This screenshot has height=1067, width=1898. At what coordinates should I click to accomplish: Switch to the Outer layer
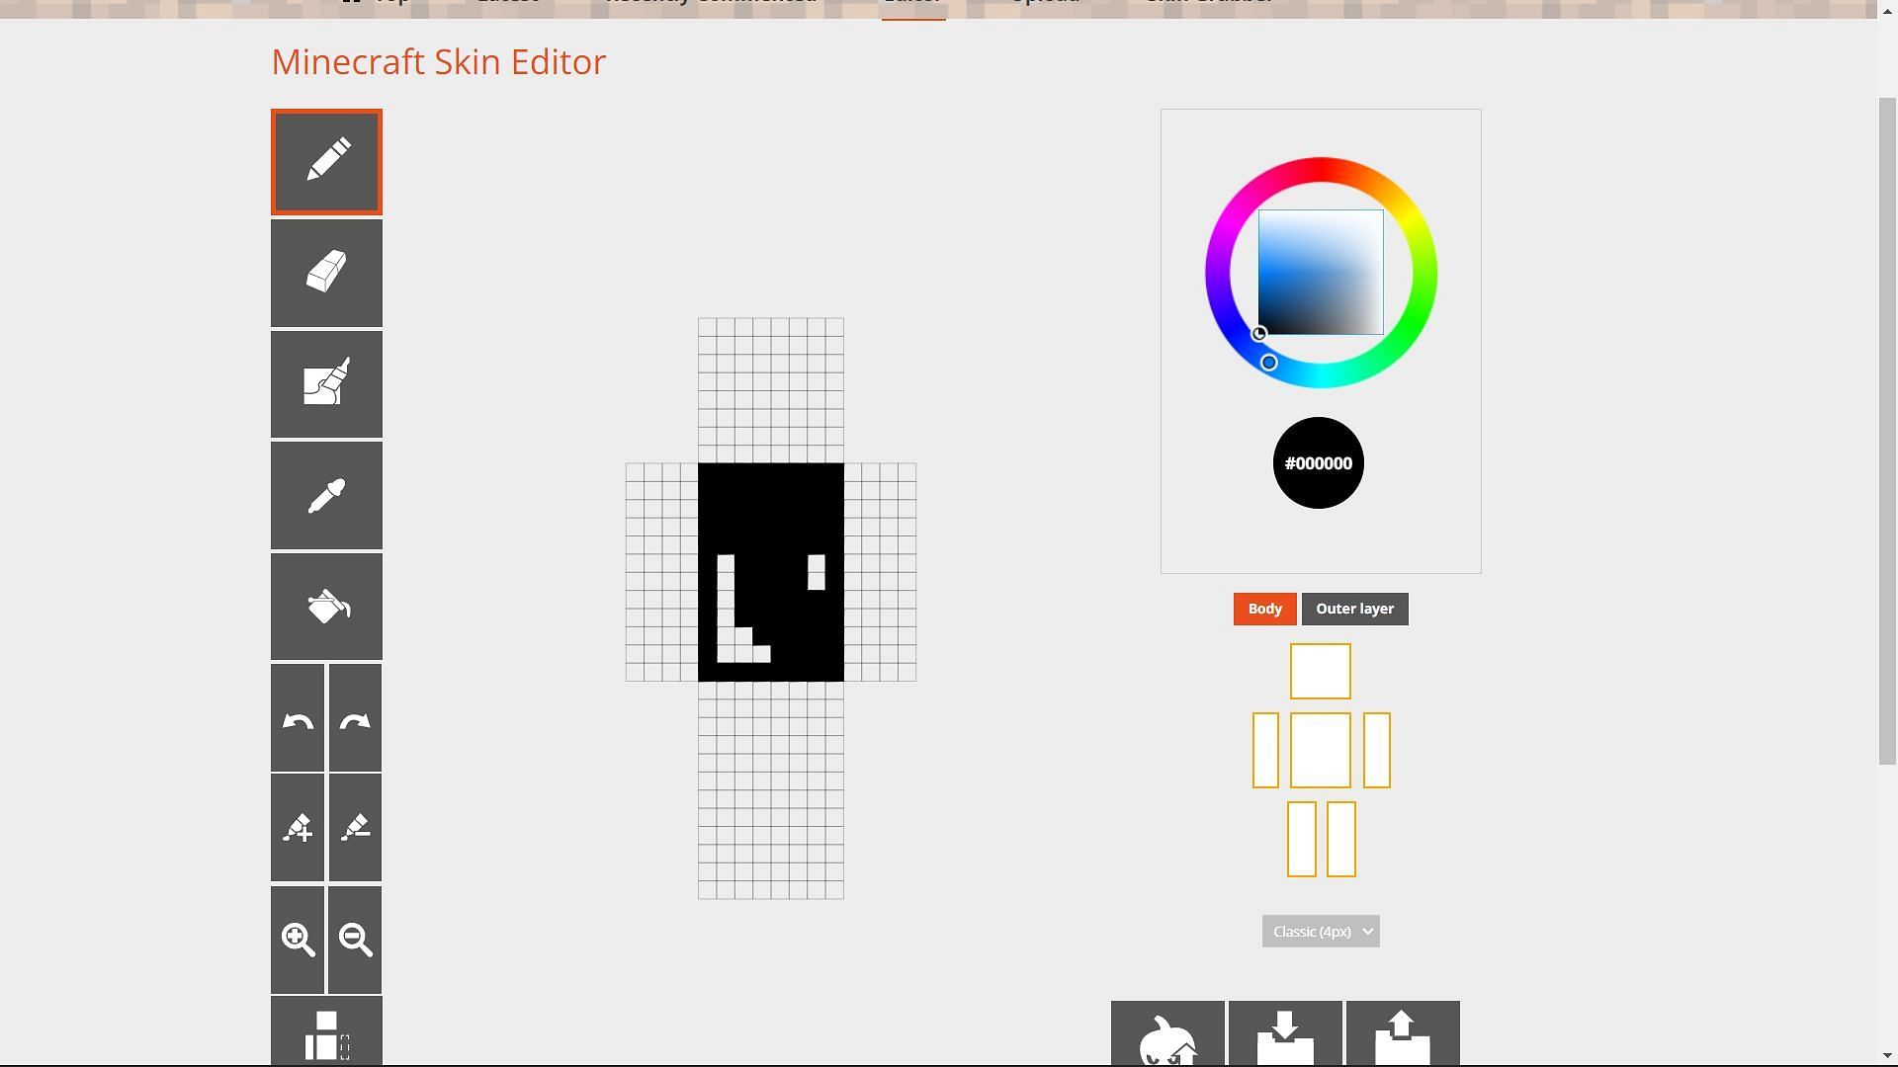(1354, 610)
